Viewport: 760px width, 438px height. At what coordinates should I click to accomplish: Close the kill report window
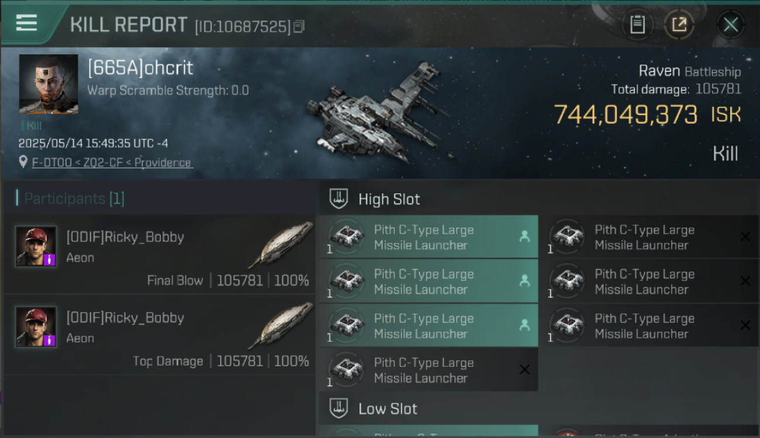tap(731, 25)
